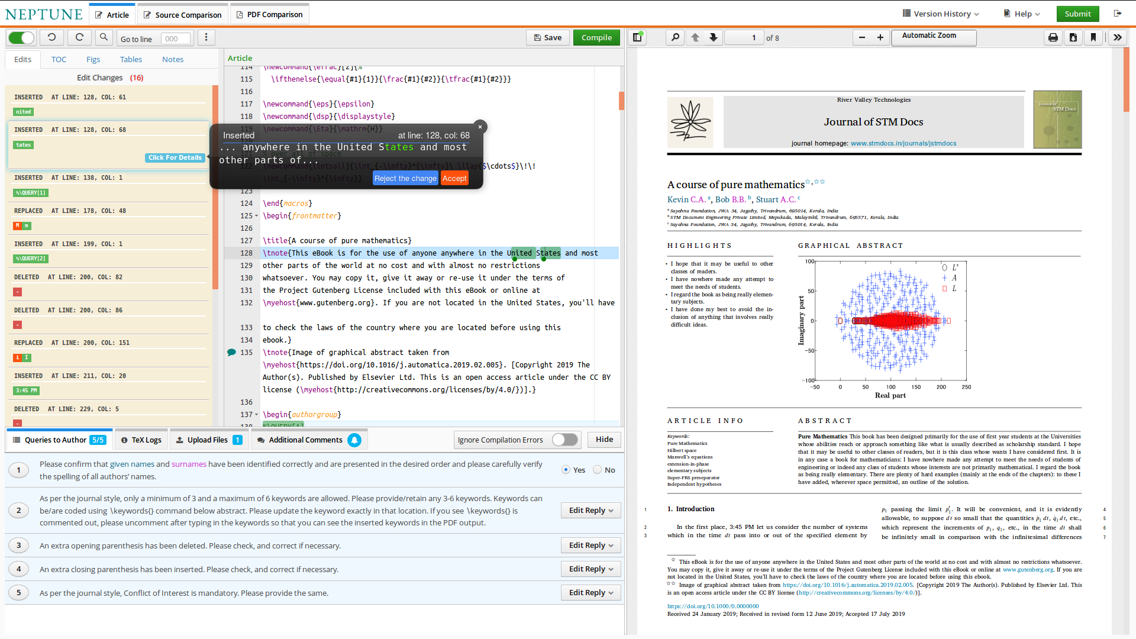Click the logout icon at top right
The width and height of the screenshot is (1136, 639).
tap(1118, 14)
